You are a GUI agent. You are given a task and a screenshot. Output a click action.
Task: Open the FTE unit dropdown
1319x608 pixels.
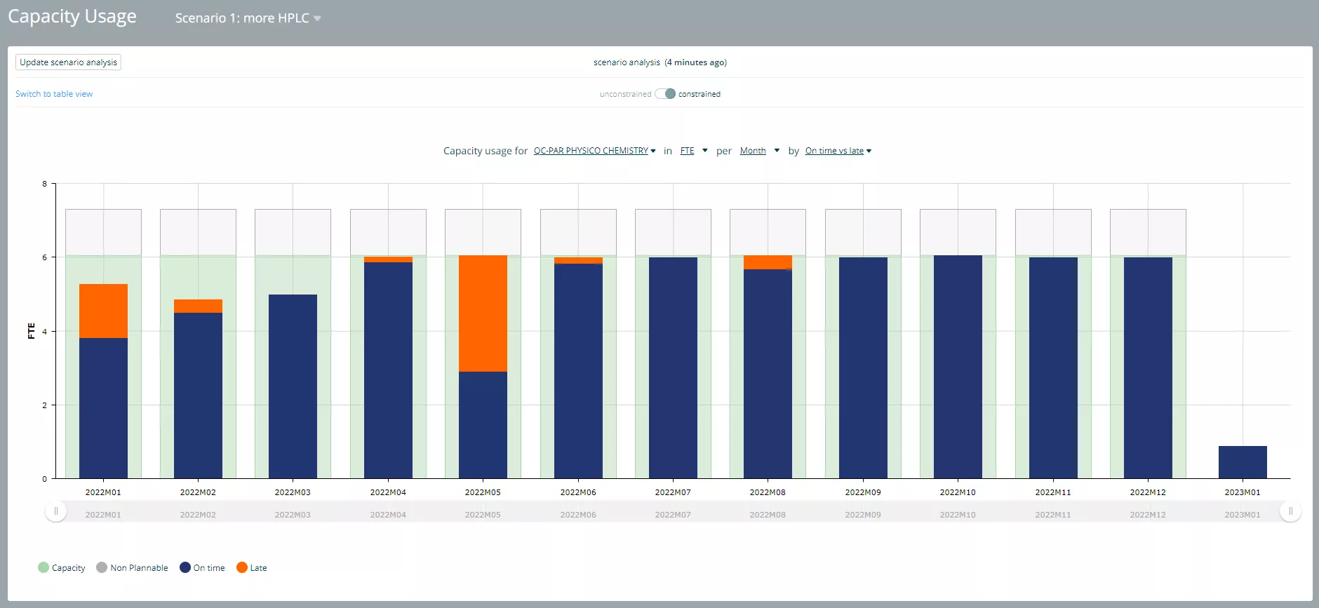[x=694, y=151]
